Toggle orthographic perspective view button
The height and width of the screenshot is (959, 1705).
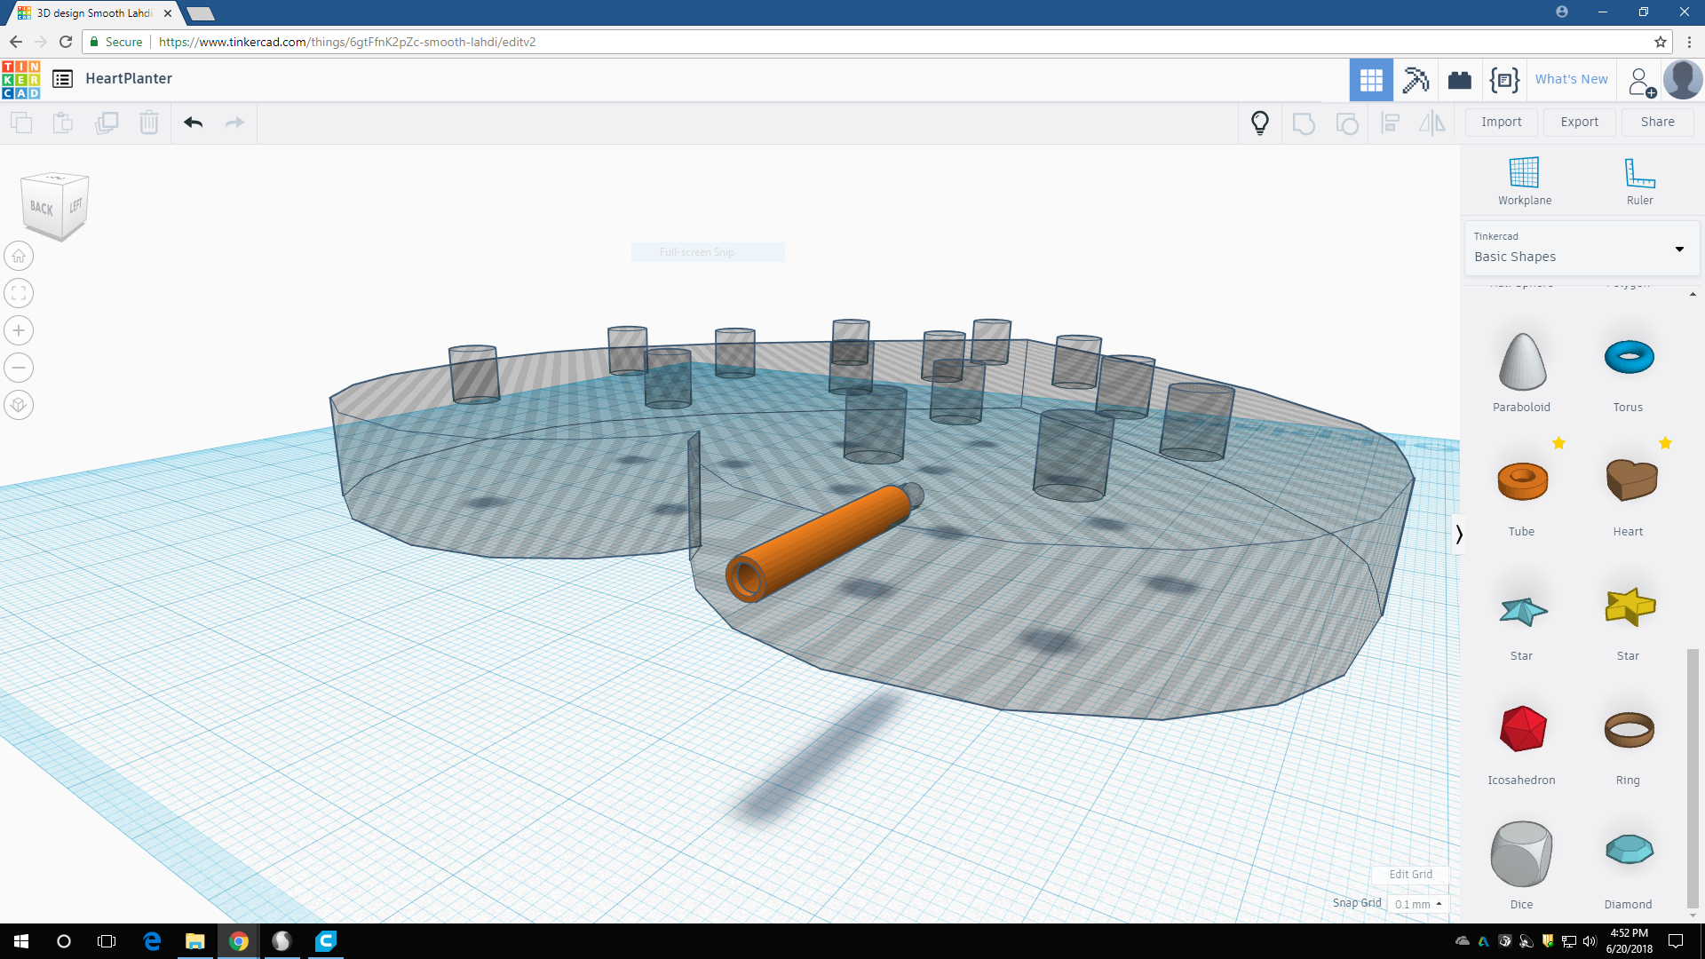[19, 405]
